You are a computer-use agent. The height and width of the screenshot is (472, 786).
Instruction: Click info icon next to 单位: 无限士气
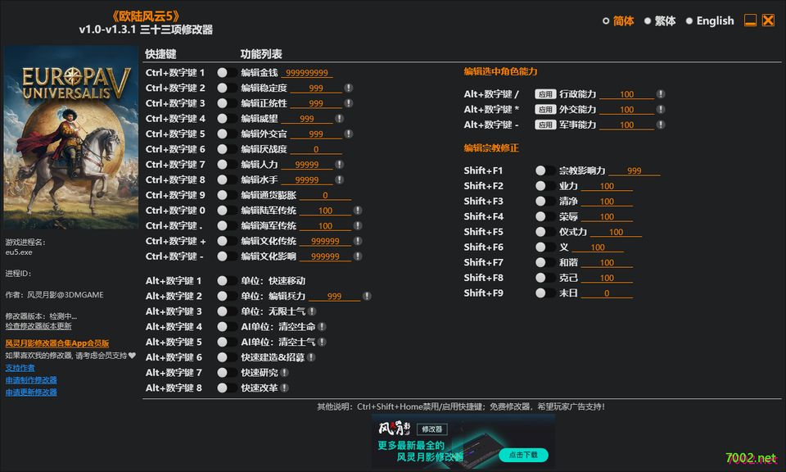(x=312, y=311)
